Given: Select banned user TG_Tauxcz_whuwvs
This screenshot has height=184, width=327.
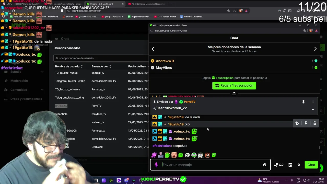Looking at the screenshot, I should pyautogui.click(x=67, y=89).
